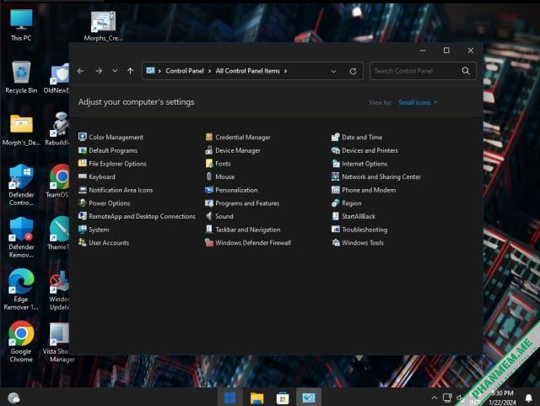Open Windows Defender Firewall icon
This screenshot has width=540, height=406.
tap(209, 242)
